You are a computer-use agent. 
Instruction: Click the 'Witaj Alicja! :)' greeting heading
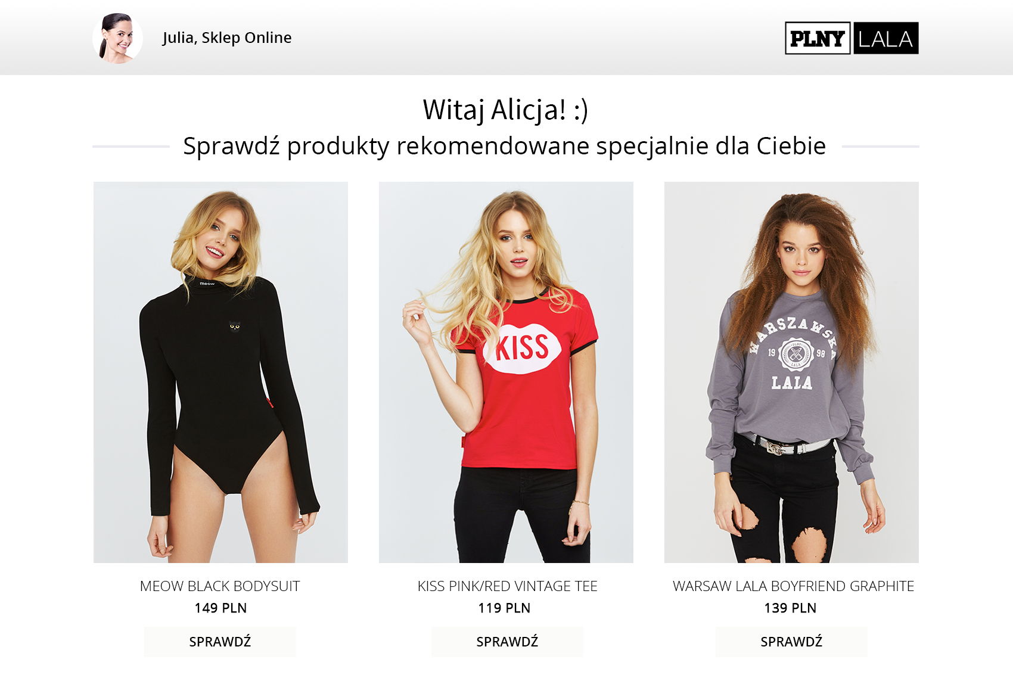point(505,110)
